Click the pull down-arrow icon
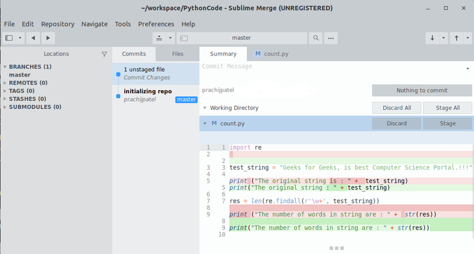Image resolution: width=474 pixels, height=254 pixels. [433, 38]
